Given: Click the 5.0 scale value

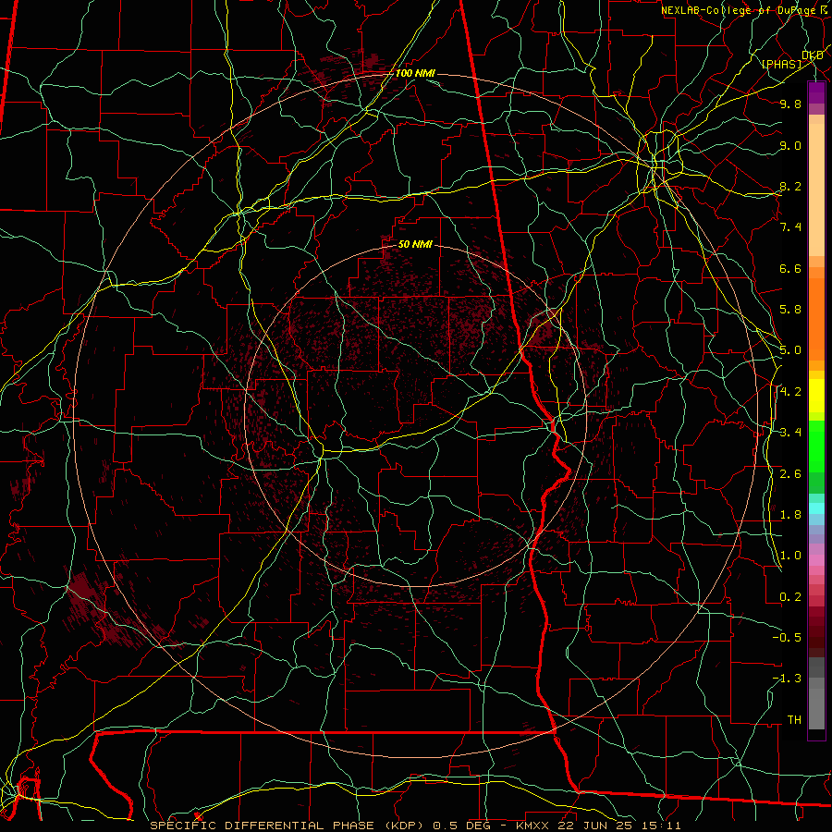Looking at the screenshot, I should (x=790, y=350).
